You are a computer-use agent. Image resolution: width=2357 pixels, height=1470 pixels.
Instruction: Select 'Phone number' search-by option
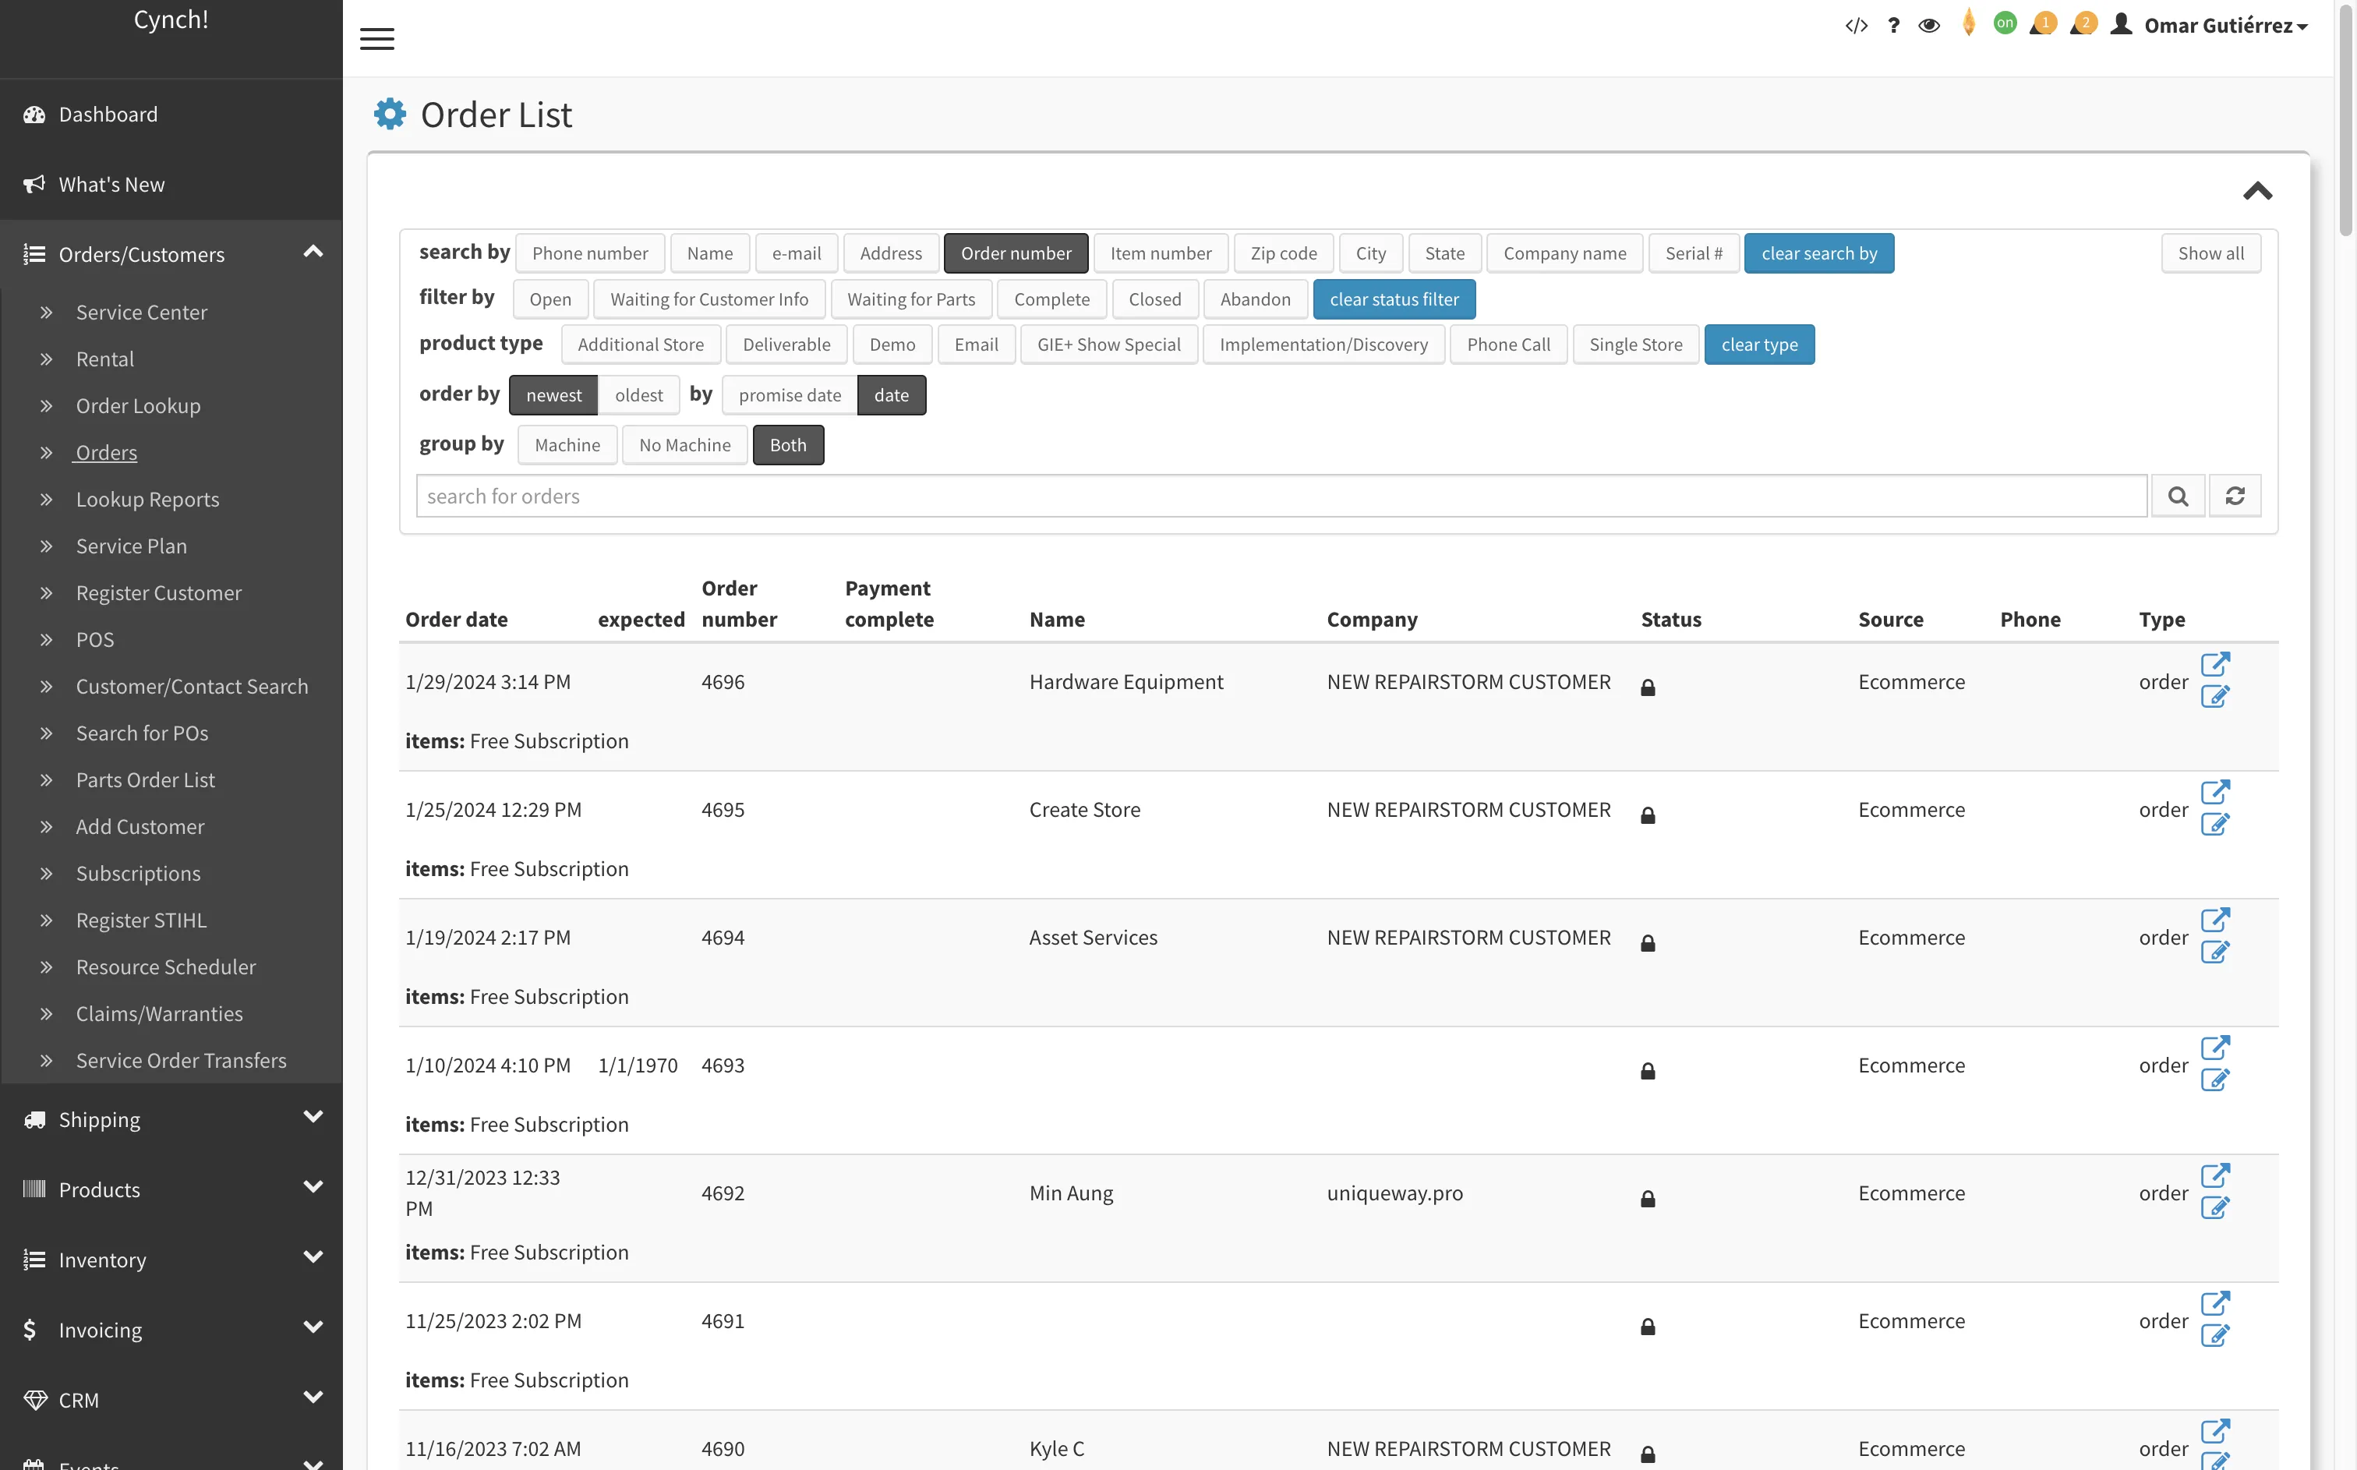click(590, 253)
